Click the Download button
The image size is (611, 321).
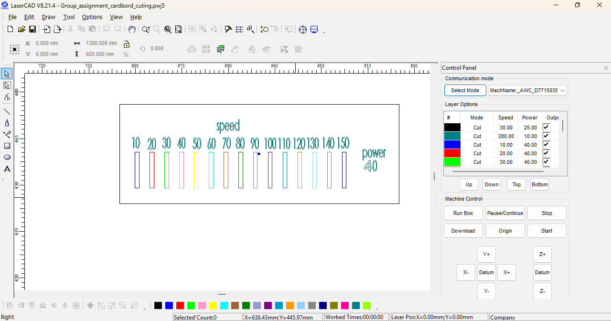(463, 231)
